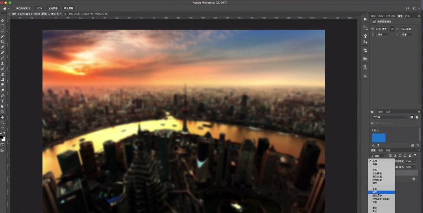Click the Actions play icon in dock
Viewport: 423px width, 213px height.
(x=365, y=19)
